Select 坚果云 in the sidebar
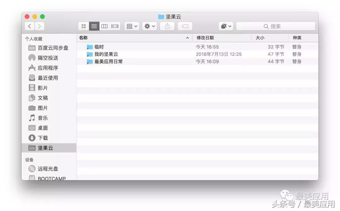This screenshot has height=211, width=340. click(49, 148)
